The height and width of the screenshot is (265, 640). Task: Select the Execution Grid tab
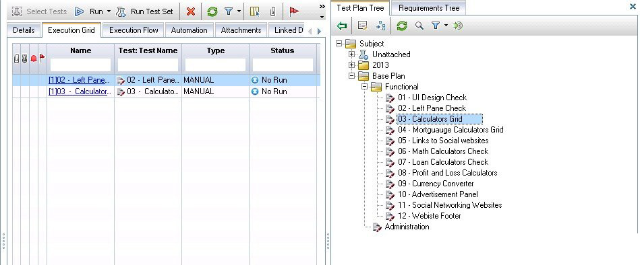click(71, 30)
